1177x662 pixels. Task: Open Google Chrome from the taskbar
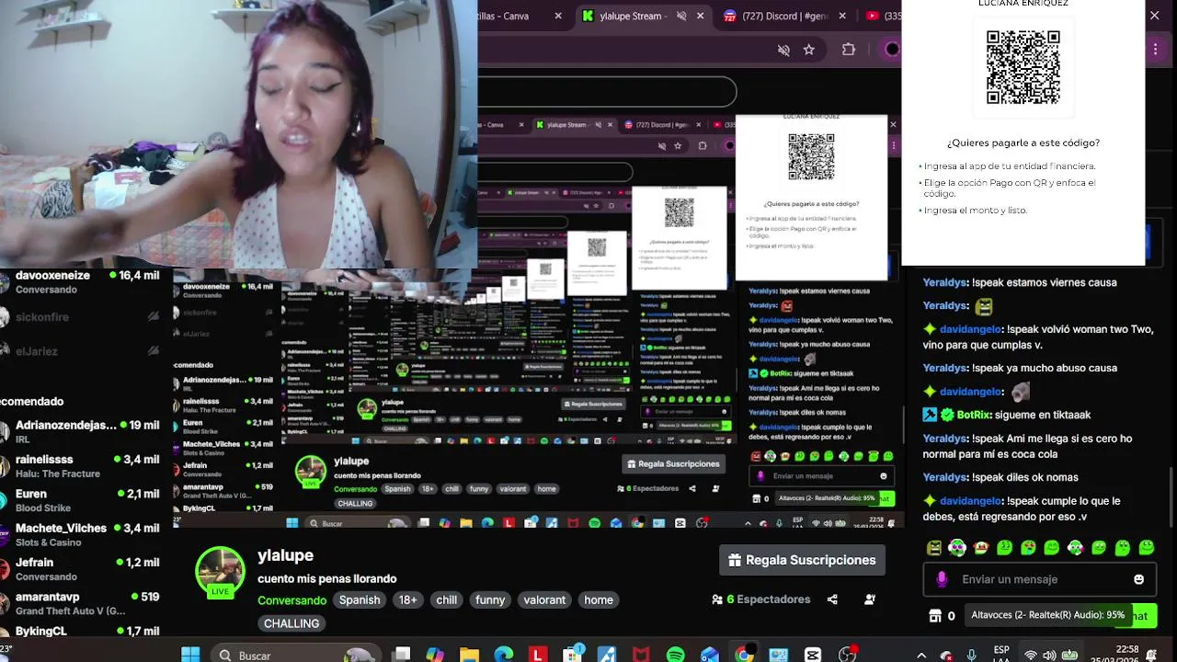point(744,655)
